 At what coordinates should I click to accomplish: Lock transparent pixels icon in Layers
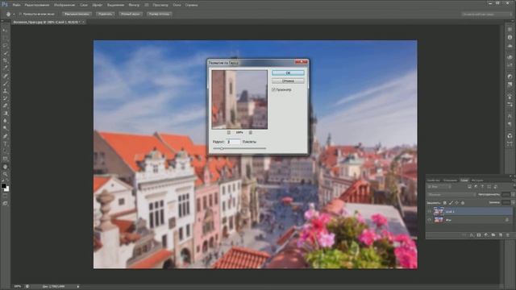coord(445,203)
